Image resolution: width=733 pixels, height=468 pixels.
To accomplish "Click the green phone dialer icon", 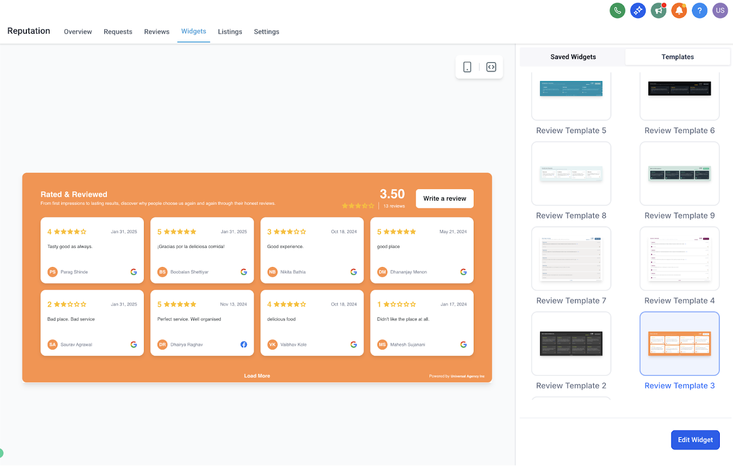I will (617, 10).
